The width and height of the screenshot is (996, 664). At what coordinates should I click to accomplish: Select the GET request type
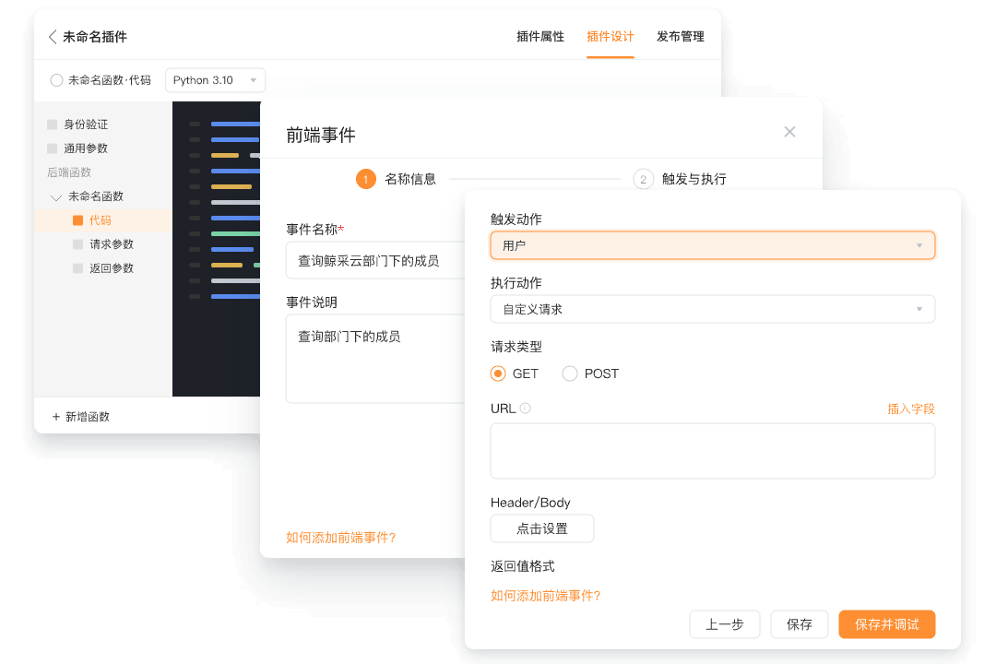[498, 373]
